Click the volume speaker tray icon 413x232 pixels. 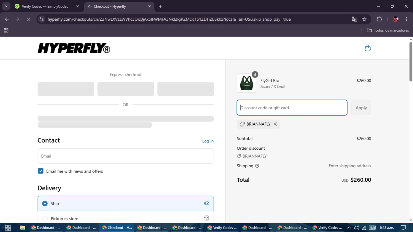point(357,228)
